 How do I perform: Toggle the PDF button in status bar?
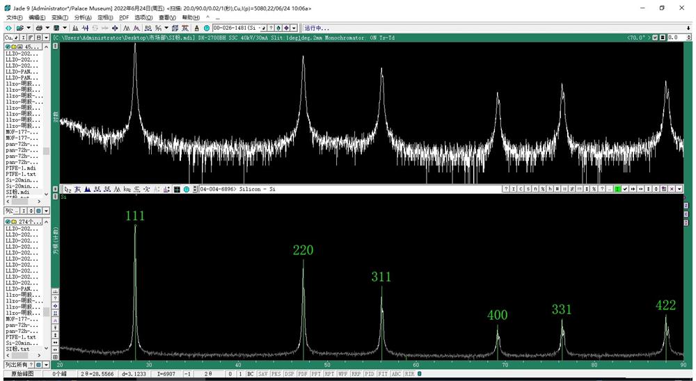point(302,374)
